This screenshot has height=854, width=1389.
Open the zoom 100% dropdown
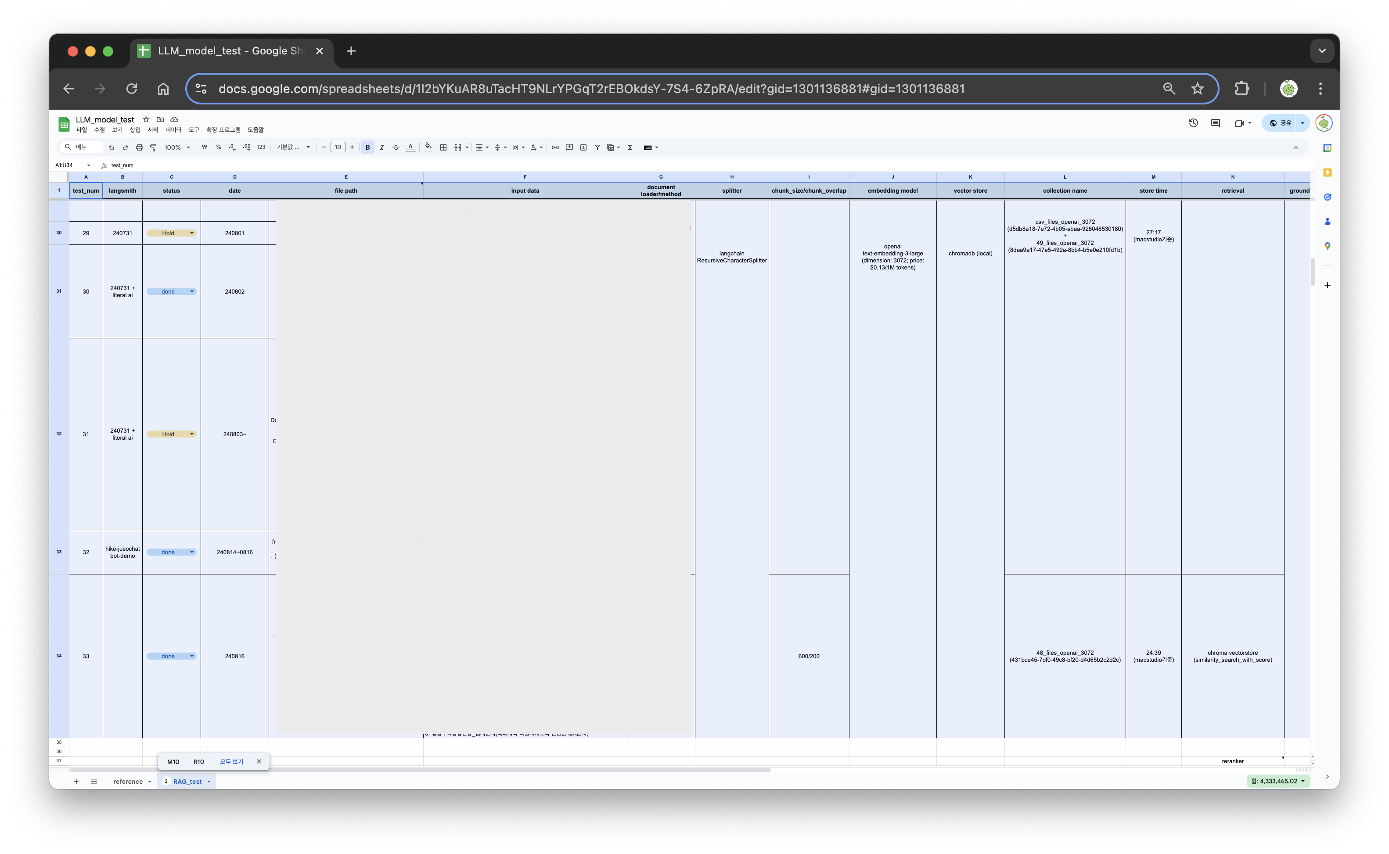pyautogui.click(x=177, y=147)
